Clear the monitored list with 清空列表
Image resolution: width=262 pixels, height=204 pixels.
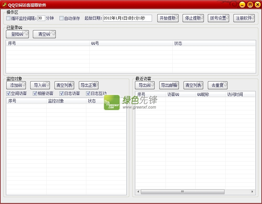[64, 85]
